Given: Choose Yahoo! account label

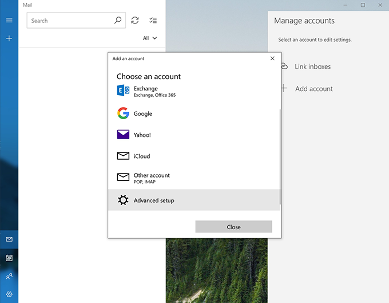Looking at the screenshot, I should (142, 135).
